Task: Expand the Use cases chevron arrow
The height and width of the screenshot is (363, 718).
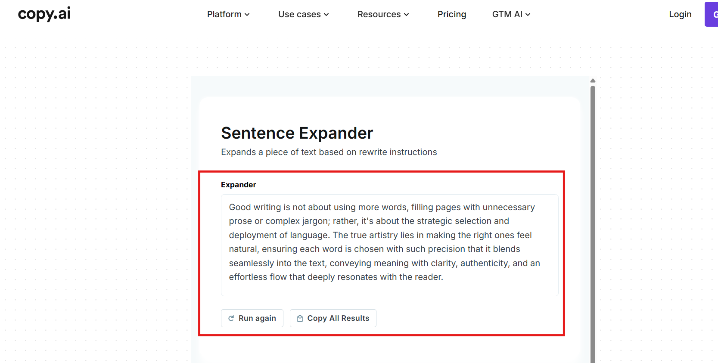Action: coord(326,15)
